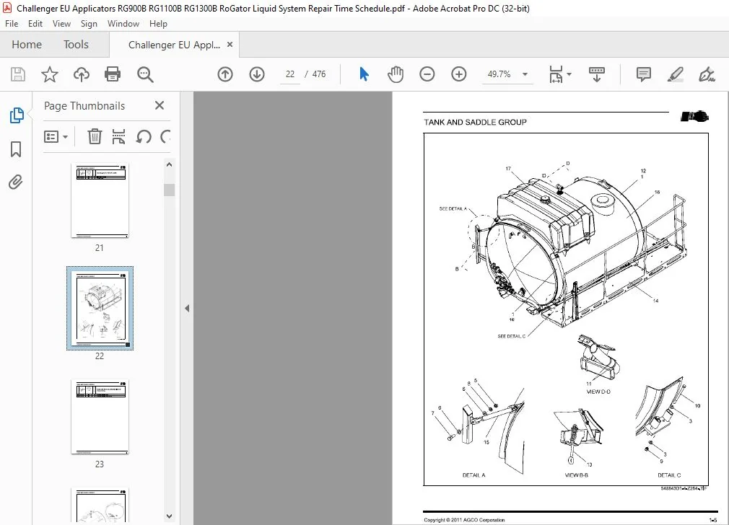Click the DETAIL A label
729x525 pixels.
click(473, 475)
